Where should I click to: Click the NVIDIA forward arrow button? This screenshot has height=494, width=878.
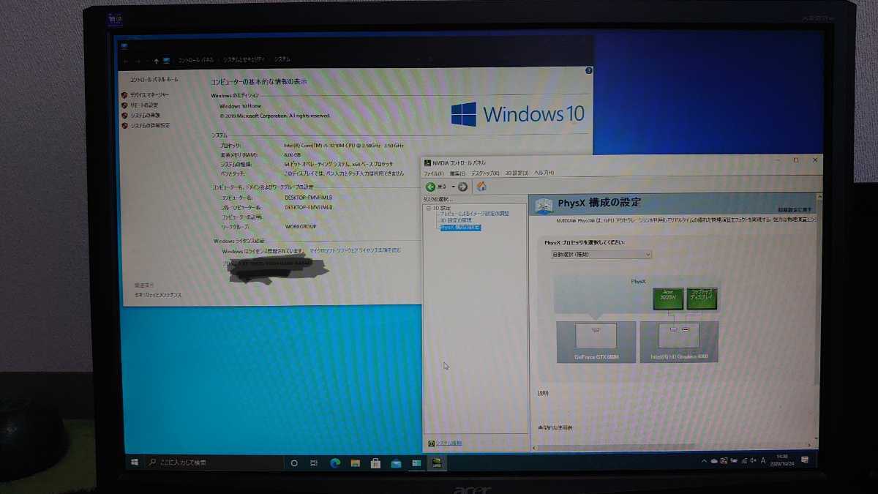[x=462, y=187]
